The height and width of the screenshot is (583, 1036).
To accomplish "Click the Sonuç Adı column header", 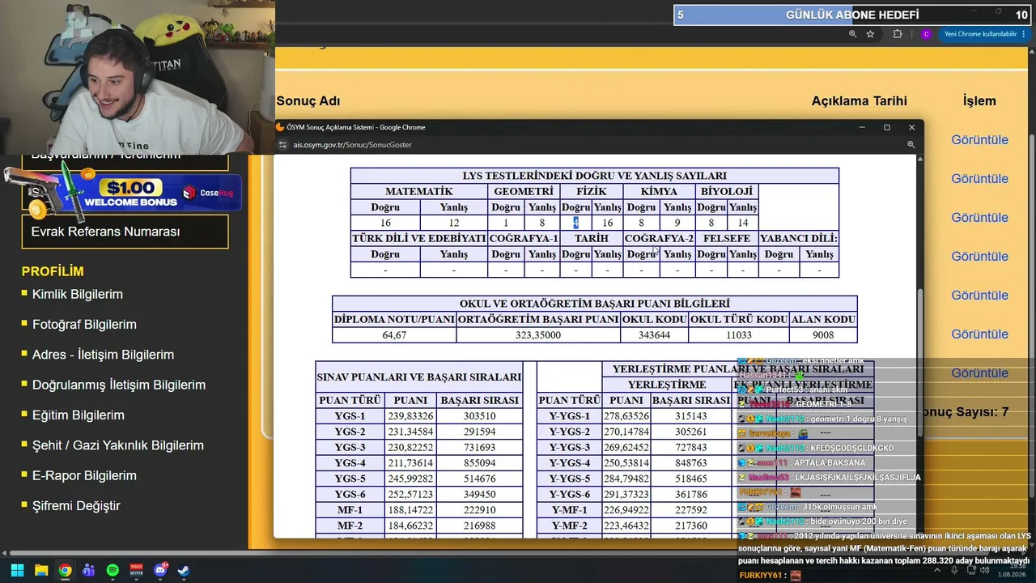I will tap(308, 101).
